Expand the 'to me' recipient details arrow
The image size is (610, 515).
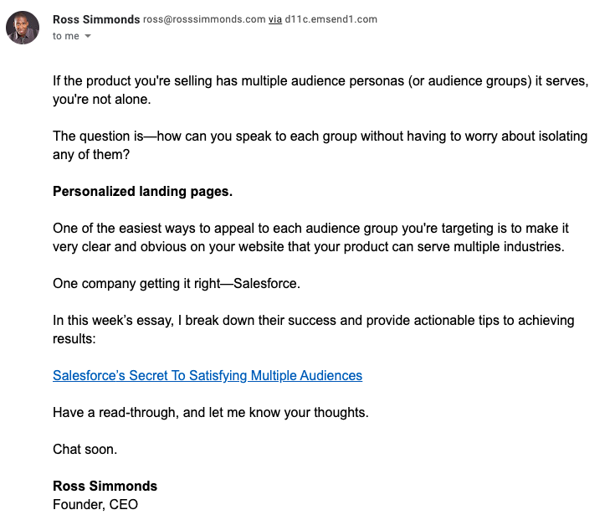click(88, 37)
